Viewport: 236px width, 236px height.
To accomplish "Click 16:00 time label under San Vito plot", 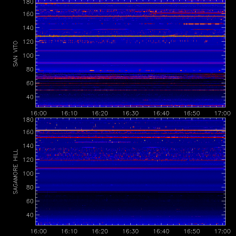I will coord(39,113).
